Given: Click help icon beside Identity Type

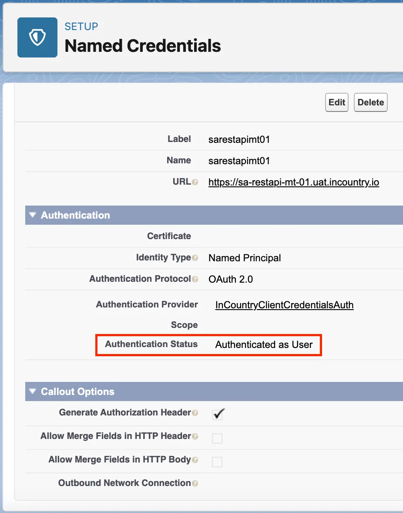Looking at the screenshot, I should 195,258.
